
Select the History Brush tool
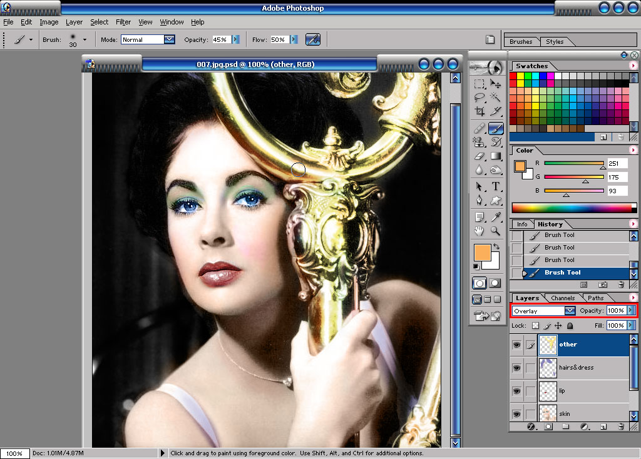pos(496,142)
